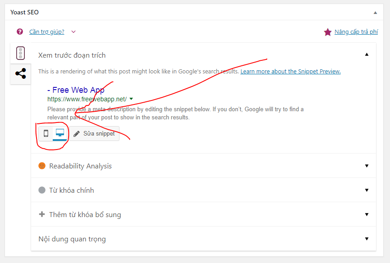Click the orange Readability Analysis face icon
This screenshot has height=263, width=390.
42,166
